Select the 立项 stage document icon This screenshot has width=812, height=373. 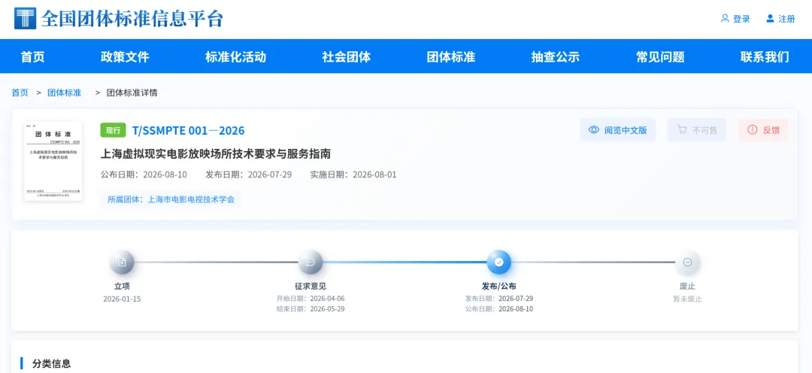pyautogui.click(x=122, y=262)
